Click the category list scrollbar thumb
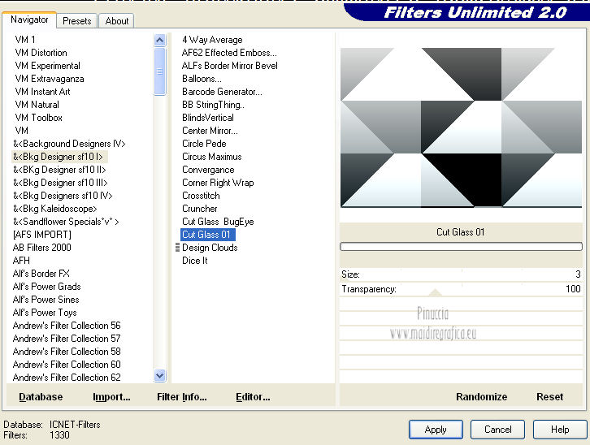Image resolution: width=590 pixels, height=445 pixels. pos(160,71)
